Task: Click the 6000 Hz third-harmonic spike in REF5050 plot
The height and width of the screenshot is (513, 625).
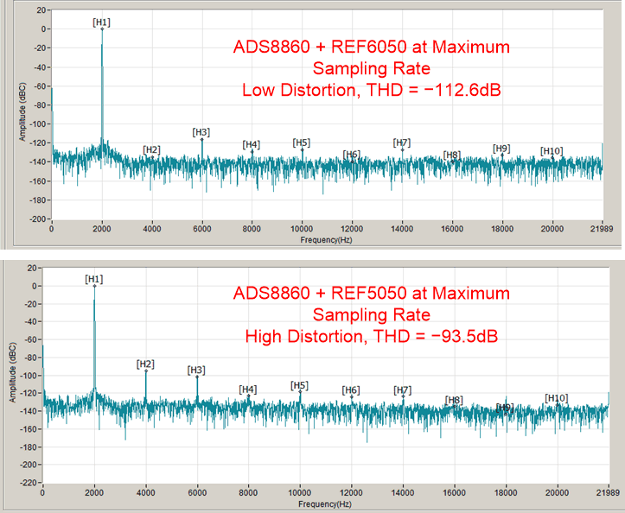Action: (197, 389)
